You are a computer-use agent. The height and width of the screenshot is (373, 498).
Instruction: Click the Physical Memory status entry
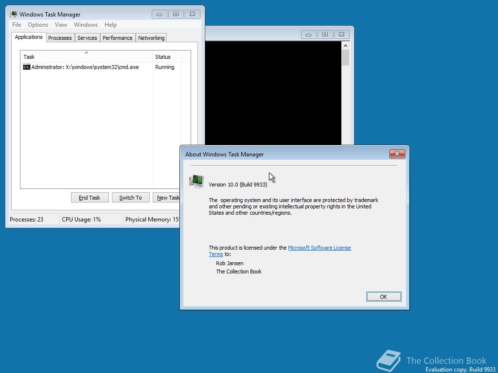[x=152, y=220]
